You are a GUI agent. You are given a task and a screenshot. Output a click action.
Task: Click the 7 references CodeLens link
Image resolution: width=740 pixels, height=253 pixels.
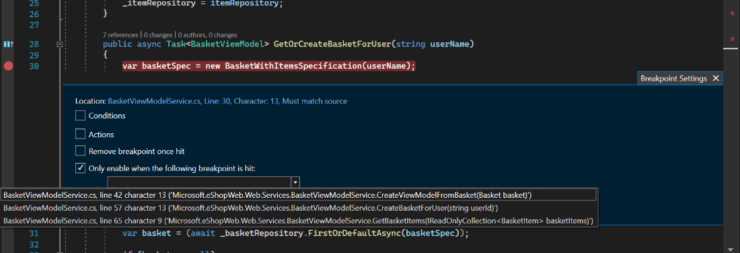point(120,34)
